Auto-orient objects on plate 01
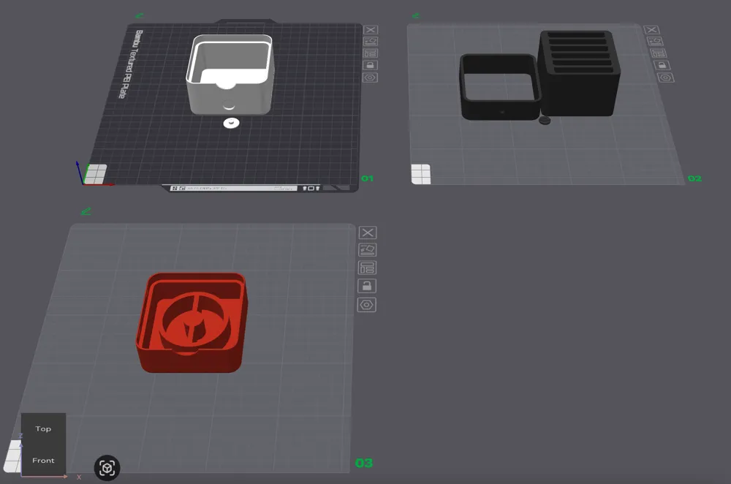731x484 pixels. pyautogui.click(x=371, y=42)
